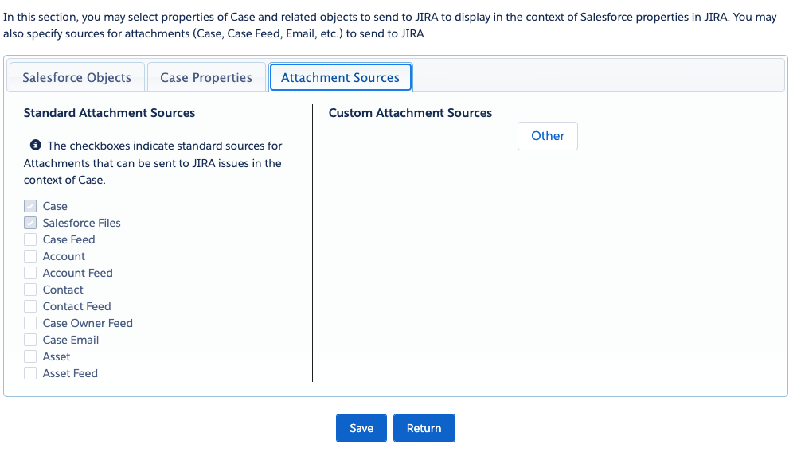Click the info icon beside checkbox description

tap(35, 145)
